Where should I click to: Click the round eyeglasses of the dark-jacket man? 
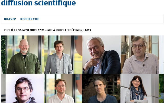click(x=23, y=90)
